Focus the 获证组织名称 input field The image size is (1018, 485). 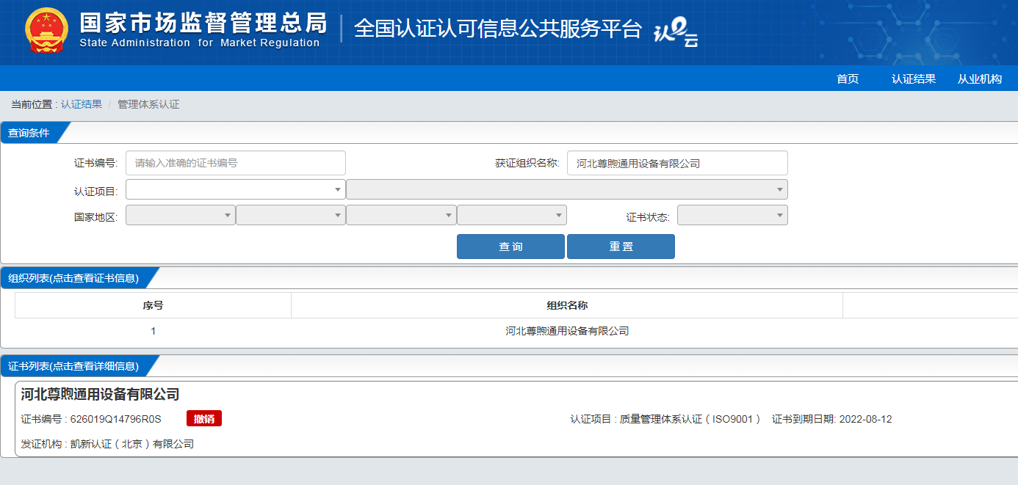pyautogui.click(x=677, y=163)
